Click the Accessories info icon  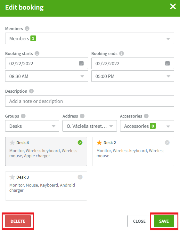[x=146, y=116]
